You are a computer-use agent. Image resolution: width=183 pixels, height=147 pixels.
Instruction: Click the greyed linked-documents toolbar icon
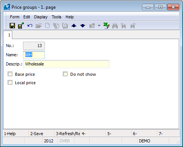92,26
